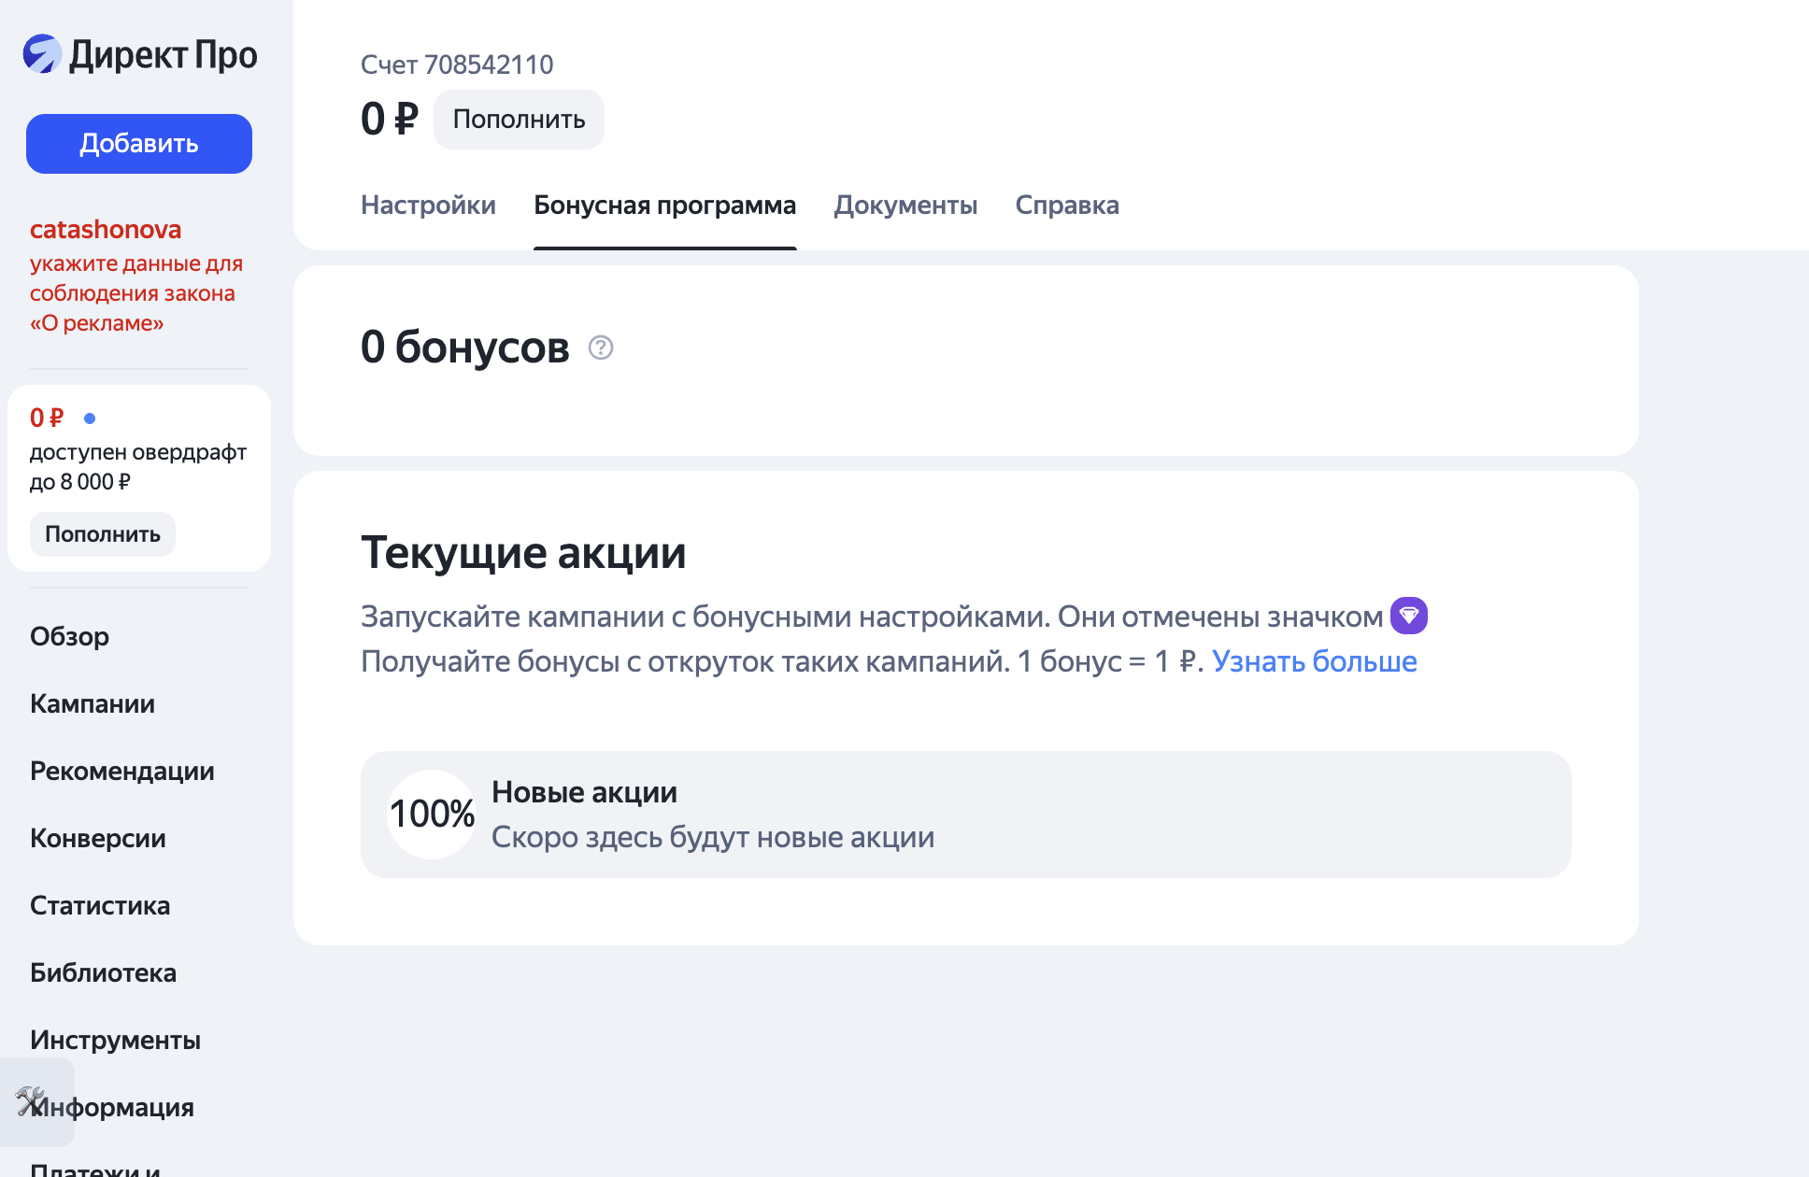Click the blue Добавить button
This screenshot has width=1809, height=1177.
tap(138, 143)
